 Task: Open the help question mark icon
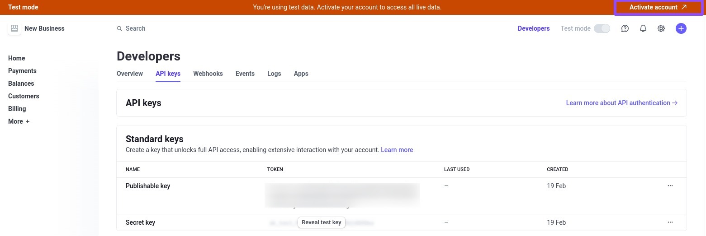tap(625, 28)
